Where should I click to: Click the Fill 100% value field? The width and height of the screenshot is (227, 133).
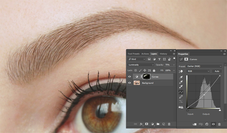pos(169,70)
